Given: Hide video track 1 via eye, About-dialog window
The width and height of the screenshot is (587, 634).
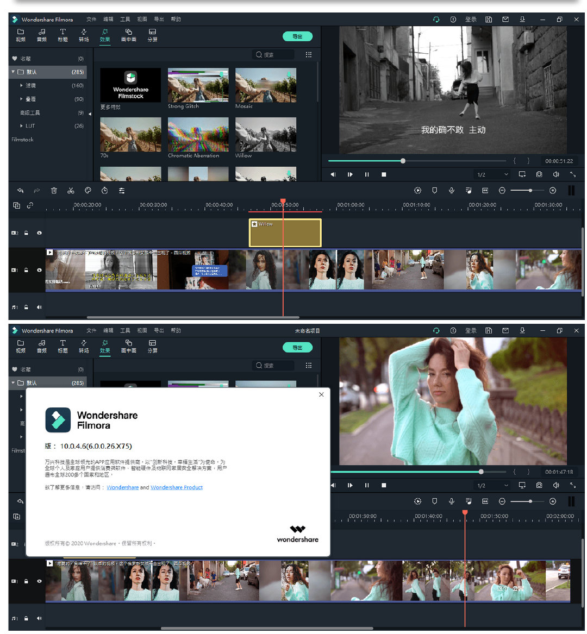Looking at the screenshot, I should click(x=39, y=581).
